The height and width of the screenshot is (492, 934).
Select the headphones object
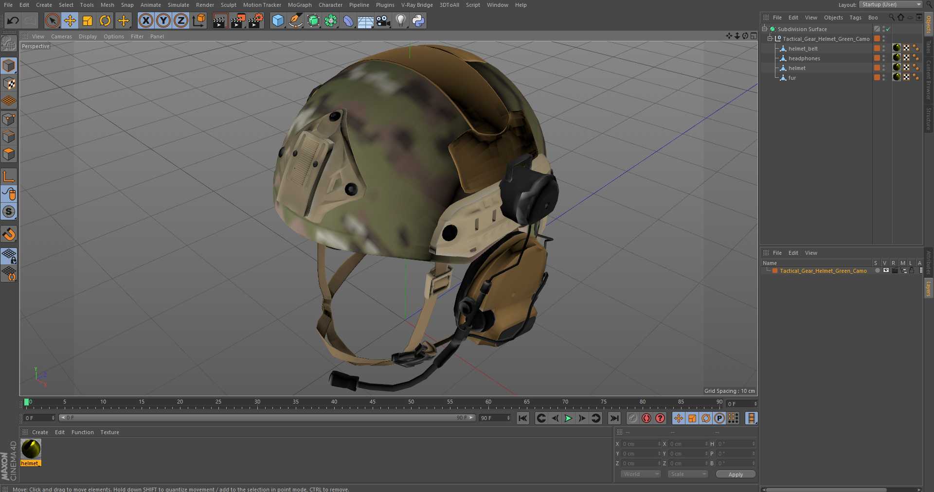(x=804, y=58)
